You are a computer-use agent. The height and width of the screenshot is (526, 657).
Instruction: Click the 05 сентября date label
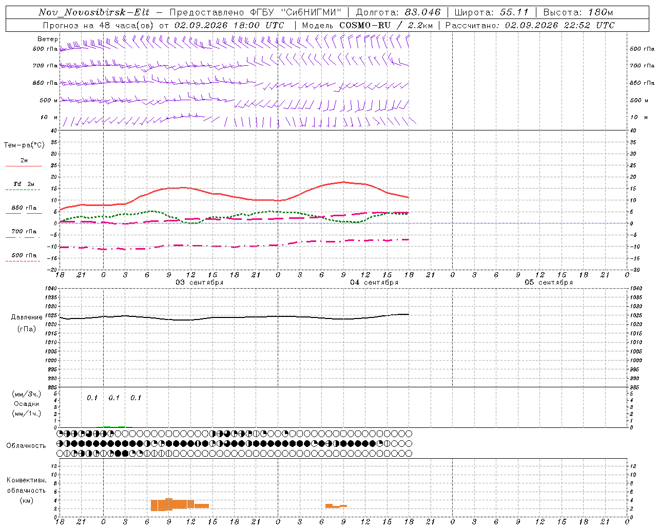549,282
